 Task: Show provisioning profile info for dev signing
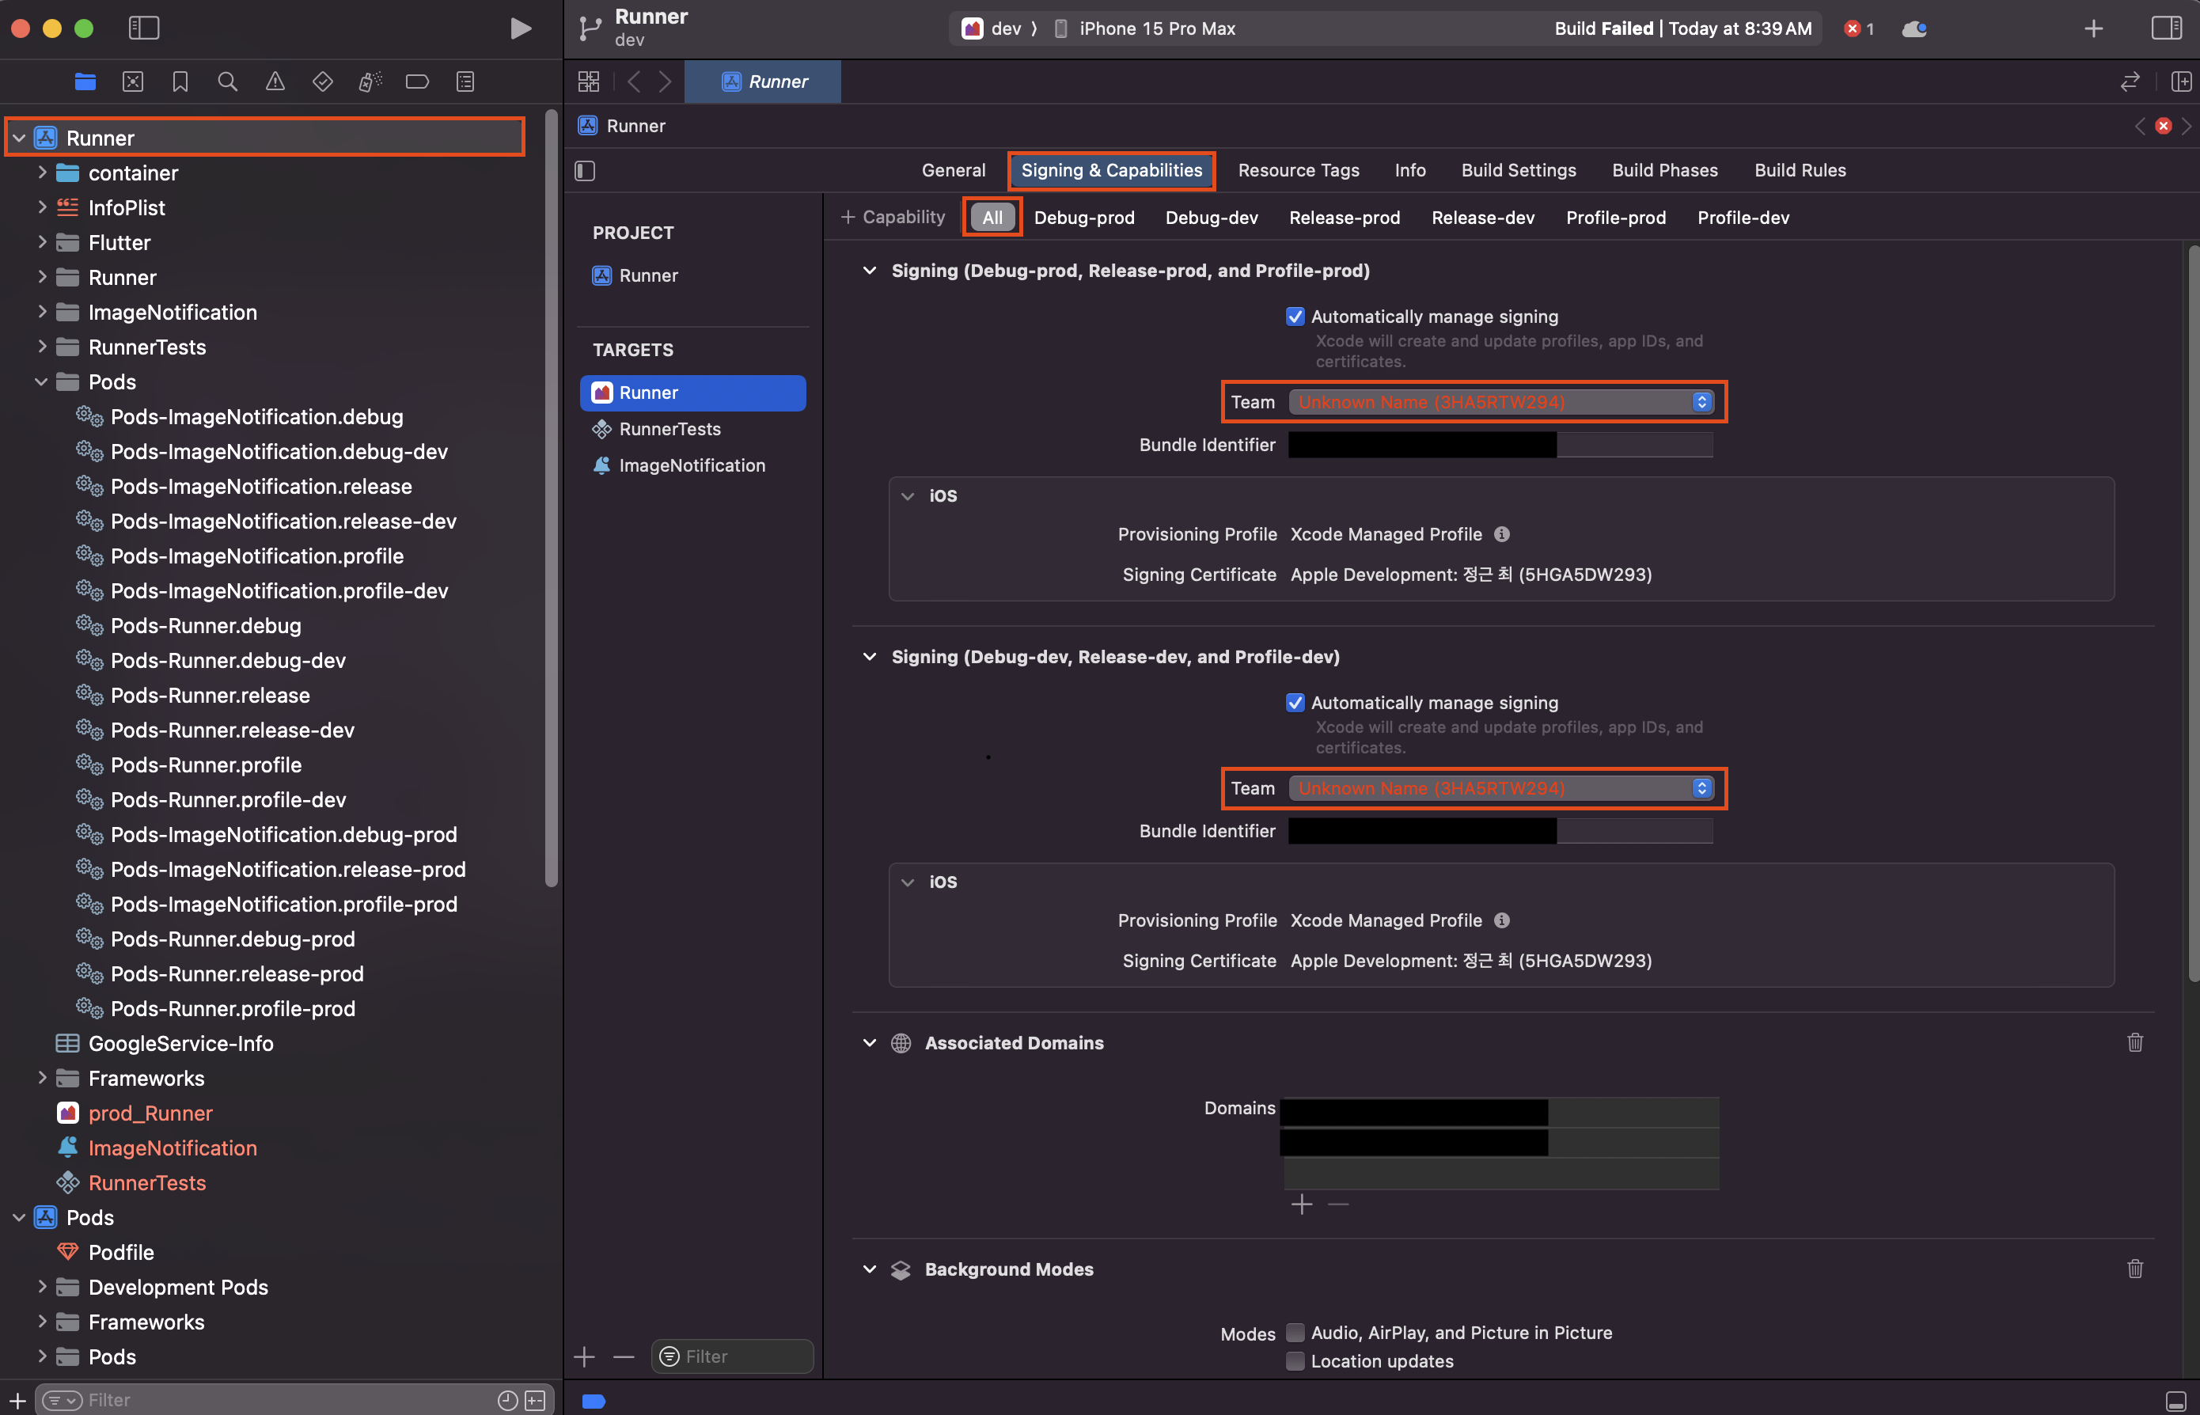1502,920
